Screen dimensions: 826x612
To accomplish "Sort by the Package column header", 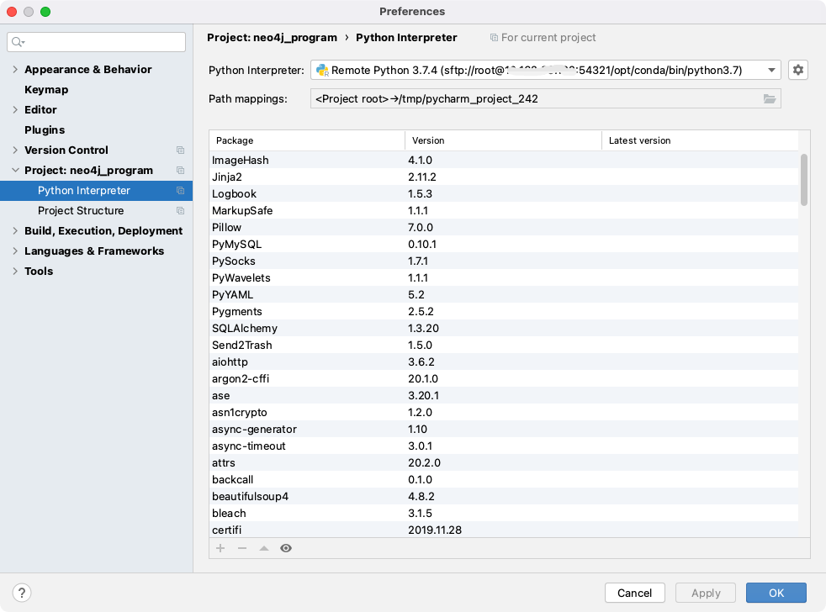I will 307,140.
